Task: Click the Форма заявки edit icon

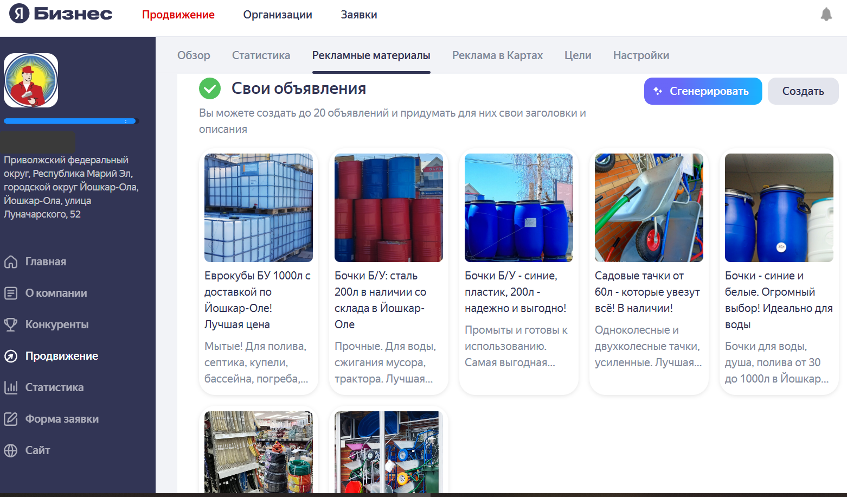Action: (x=11, y=419)
